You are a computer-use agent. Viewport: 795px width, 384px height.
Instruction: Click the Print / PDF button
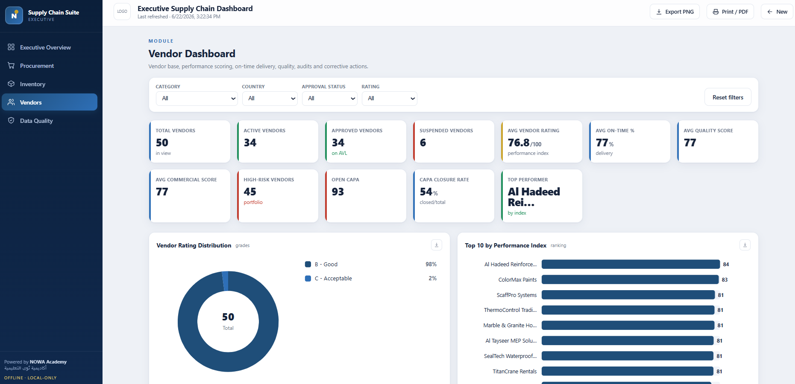point(730,12)
